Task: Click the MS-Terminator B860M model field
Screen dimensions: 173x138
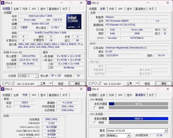Action: [x=125, y=21]
